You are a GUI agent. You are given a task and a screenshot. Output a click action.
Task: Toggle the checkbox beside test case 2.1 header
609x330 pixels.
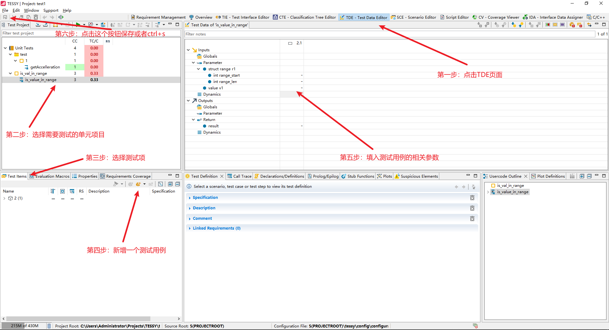(x=290, y=43)
